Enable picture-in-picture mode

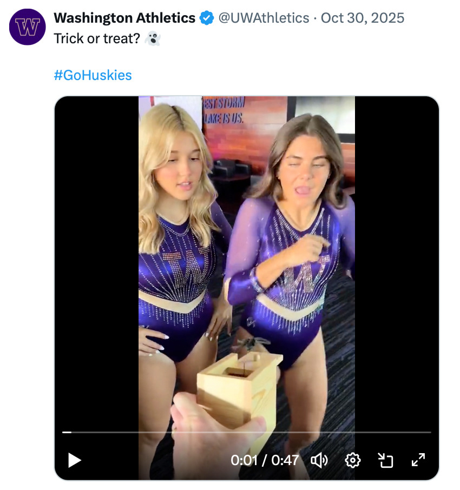tap(385, 460)
